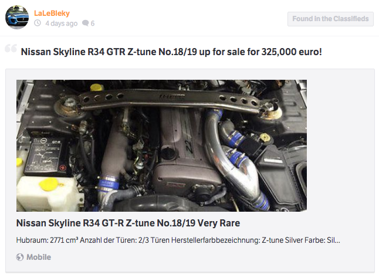Viewport: 379px width, 278px height.
Task: Click the grey quotation mark icon
Action: click(11, 48)
